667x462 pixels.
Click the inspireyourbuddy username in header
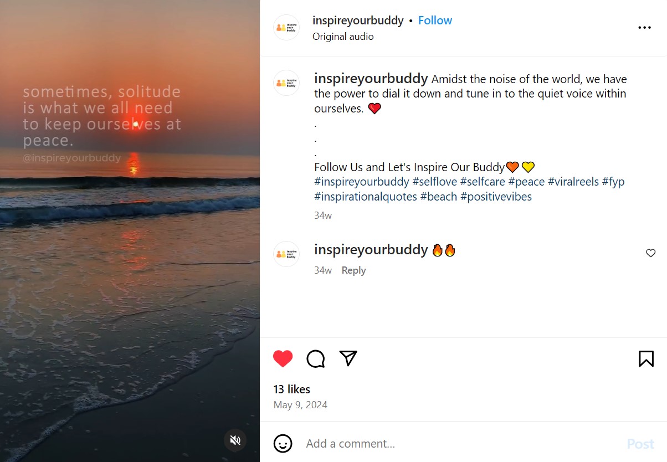tap(358, 20)
